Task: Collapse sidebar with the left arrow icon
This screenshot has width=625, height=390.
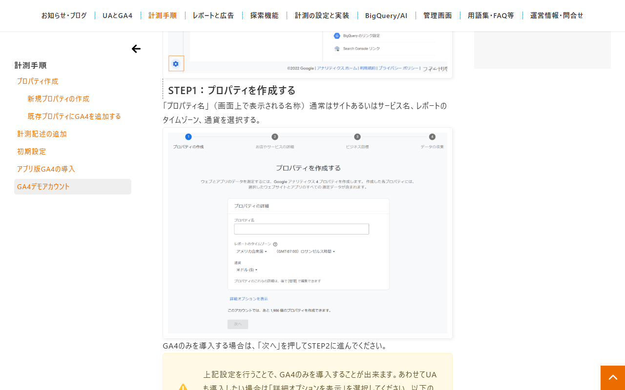Action: point(136,49)
